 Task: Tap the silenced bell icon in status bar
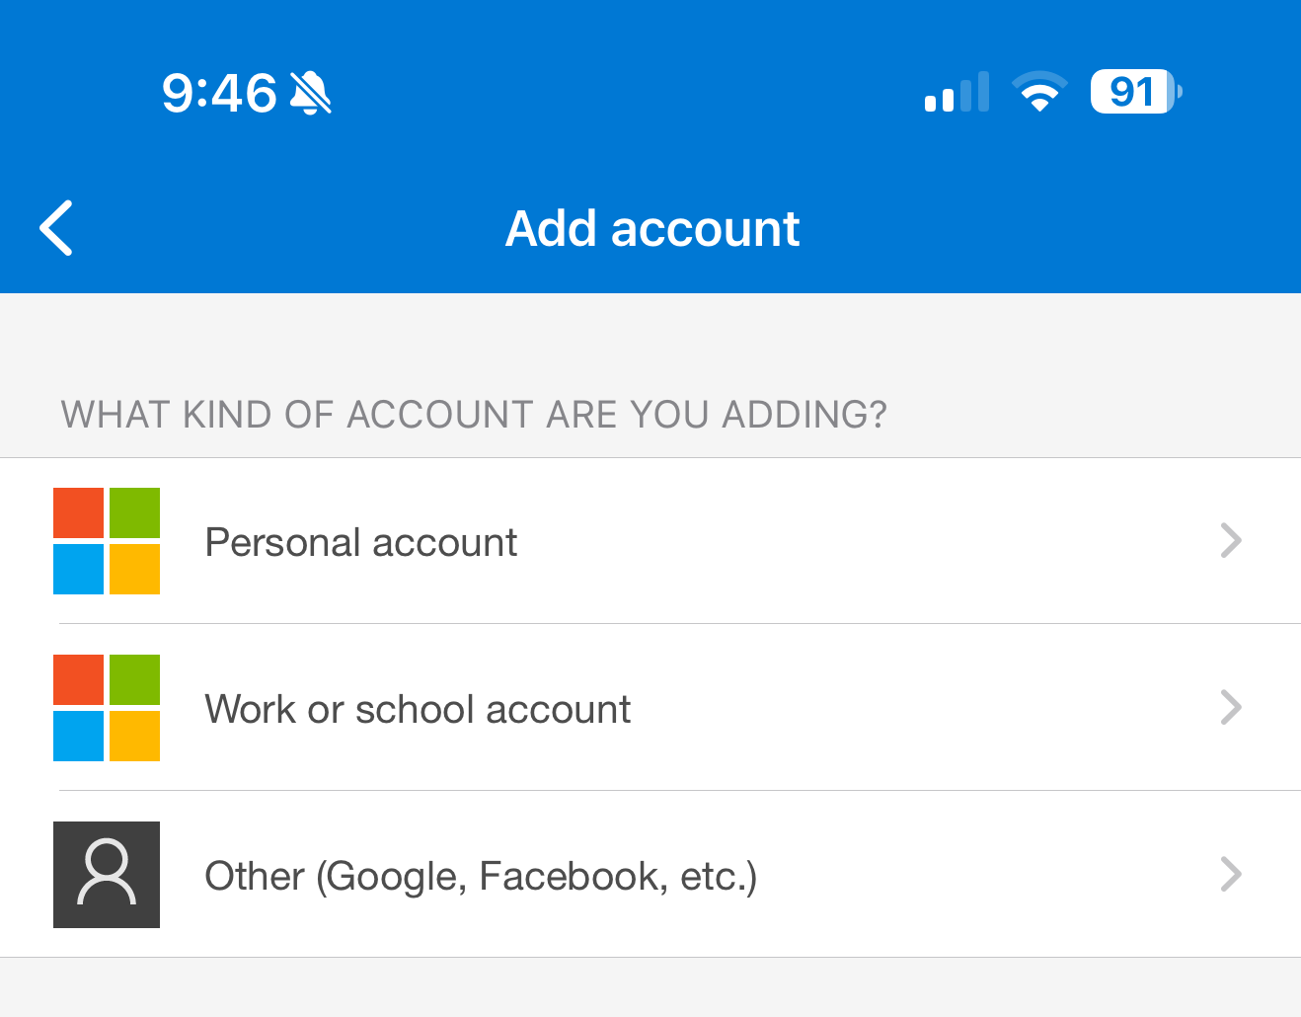pos(311,93)
